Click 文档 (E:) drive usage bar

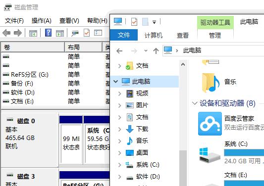pos(244,183)
